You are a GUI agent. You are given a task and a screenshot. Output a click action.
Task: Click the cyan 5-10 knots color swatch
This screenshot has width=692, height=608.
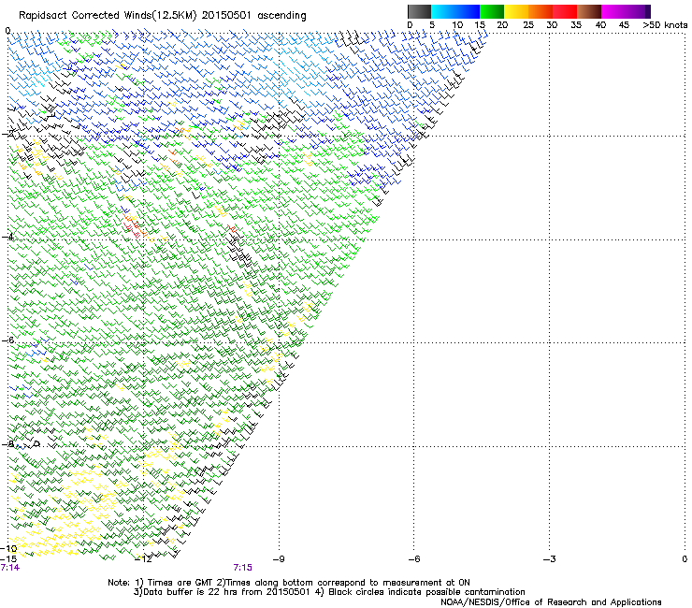pyautogui.click(x=443, y=11)
